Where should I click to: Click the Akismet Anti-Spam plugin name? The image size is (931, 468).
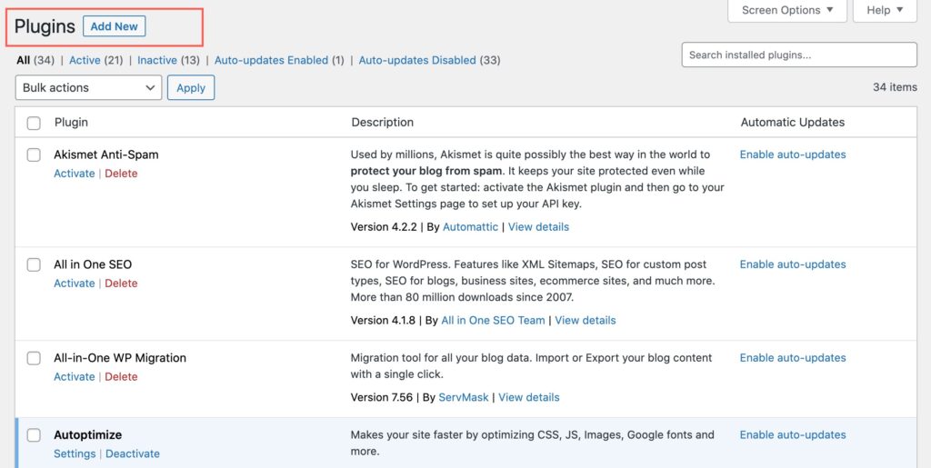pos(106,154)
